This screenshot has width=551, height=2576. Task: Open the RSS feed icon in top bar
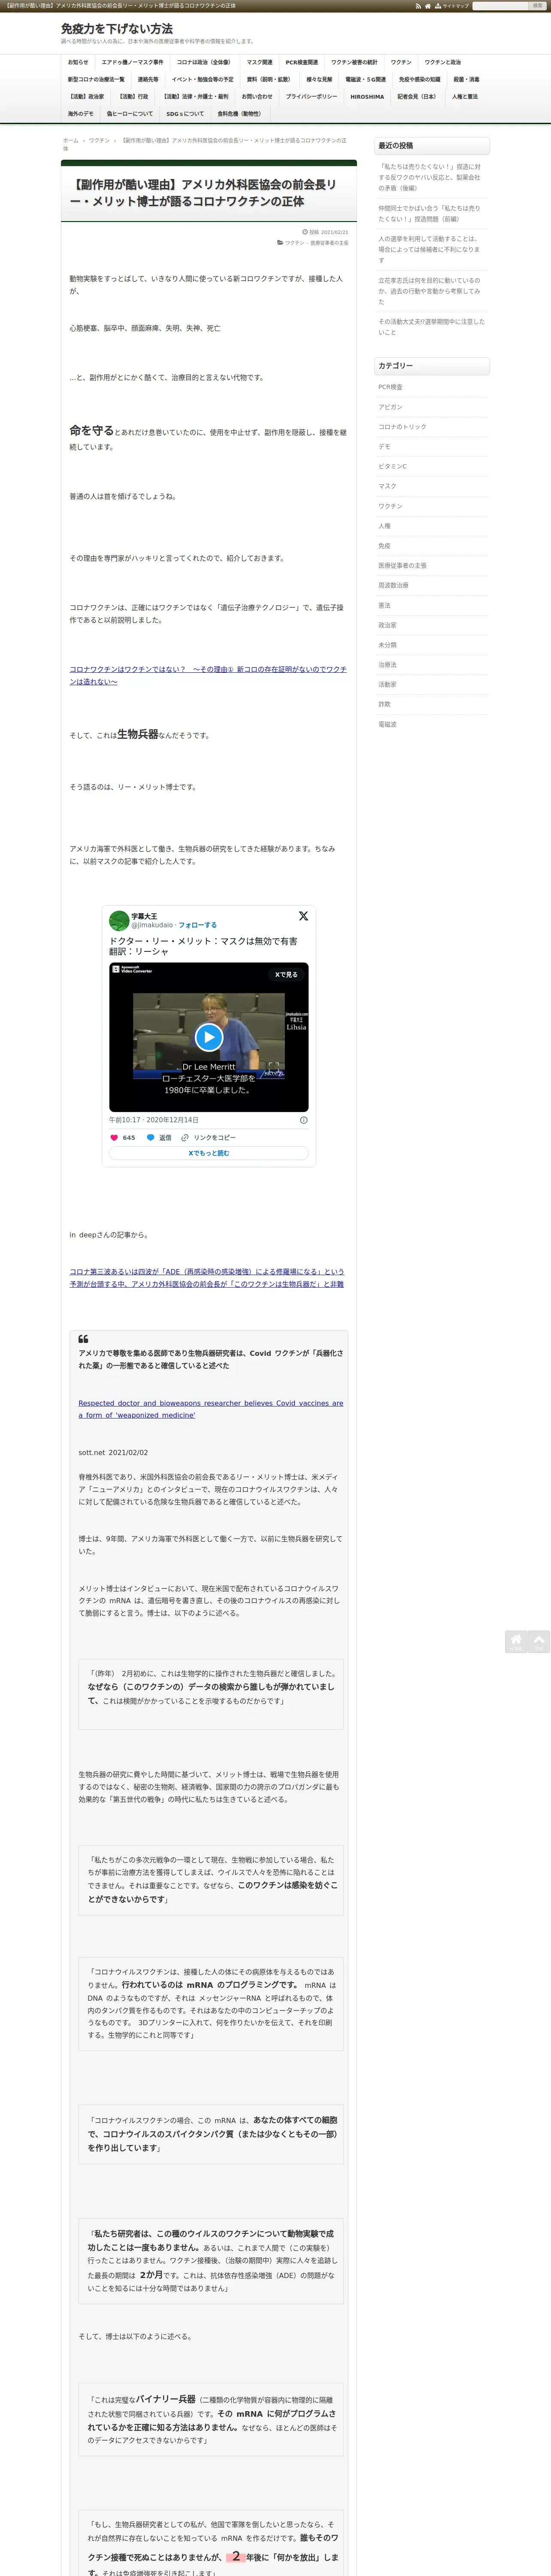(419, 6)
